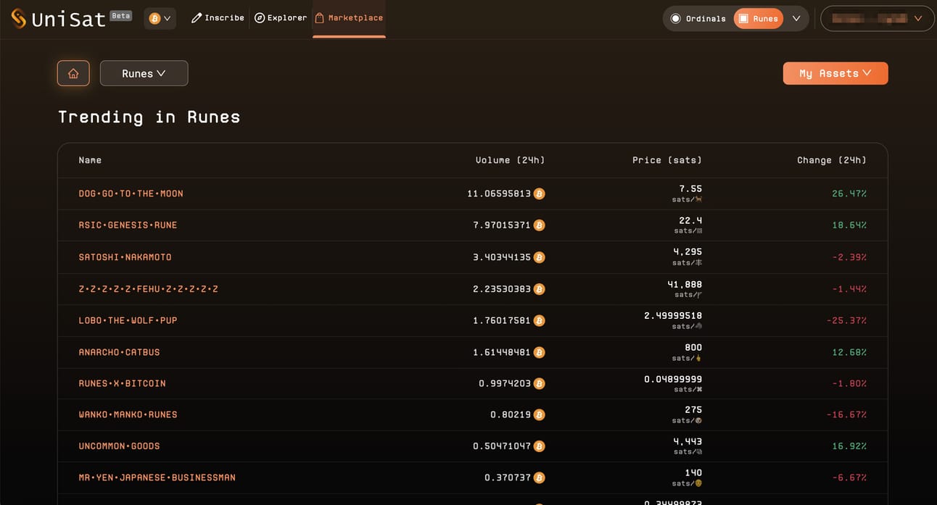Click Bitcoin icon beside volume 7.97015371
937x505 pixels.
(539, 225)
